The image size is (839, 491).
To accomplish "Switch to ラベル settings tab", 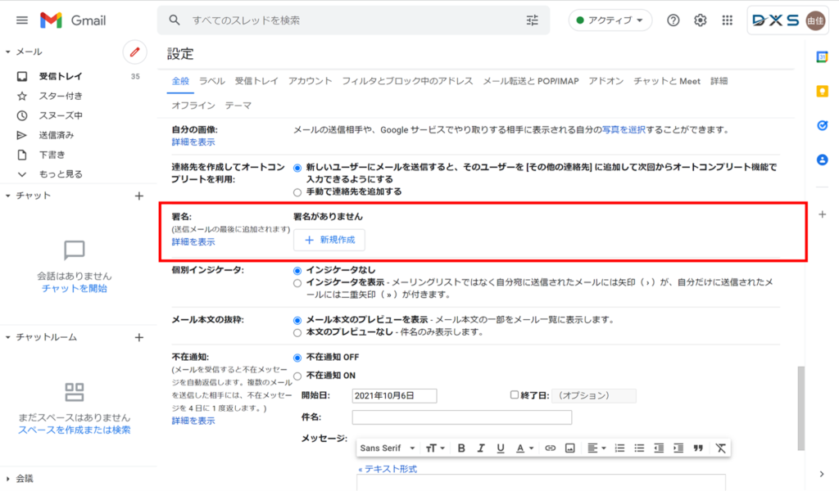I will coord(212,81).
